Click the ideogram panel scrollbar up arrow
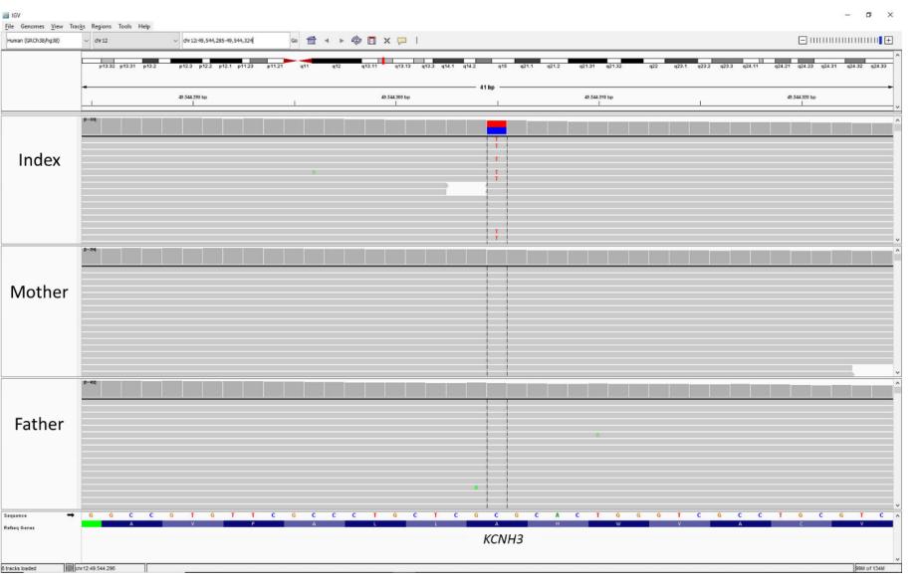Image resolution: width=924 pixels, height=583 pixels. 897,55
